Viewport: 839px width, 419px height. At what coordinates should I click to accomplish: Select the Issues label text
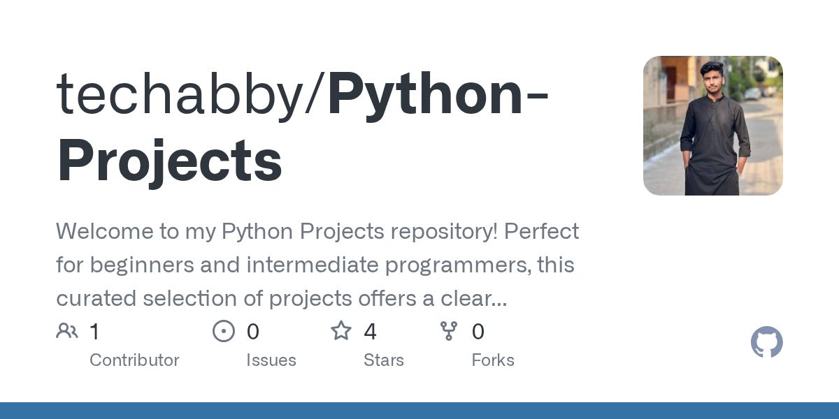click(271, 360)
